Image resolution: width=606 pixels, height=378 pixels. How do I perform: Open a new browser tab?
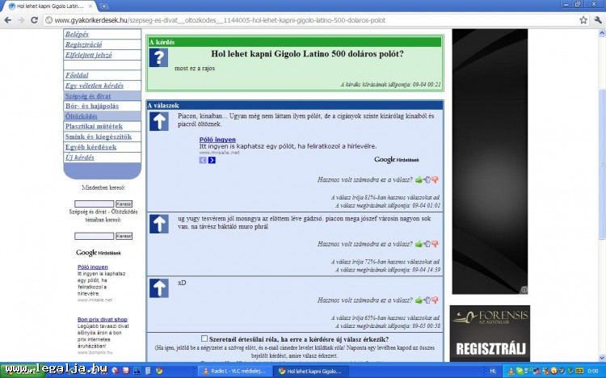click(x=103, y=6)
